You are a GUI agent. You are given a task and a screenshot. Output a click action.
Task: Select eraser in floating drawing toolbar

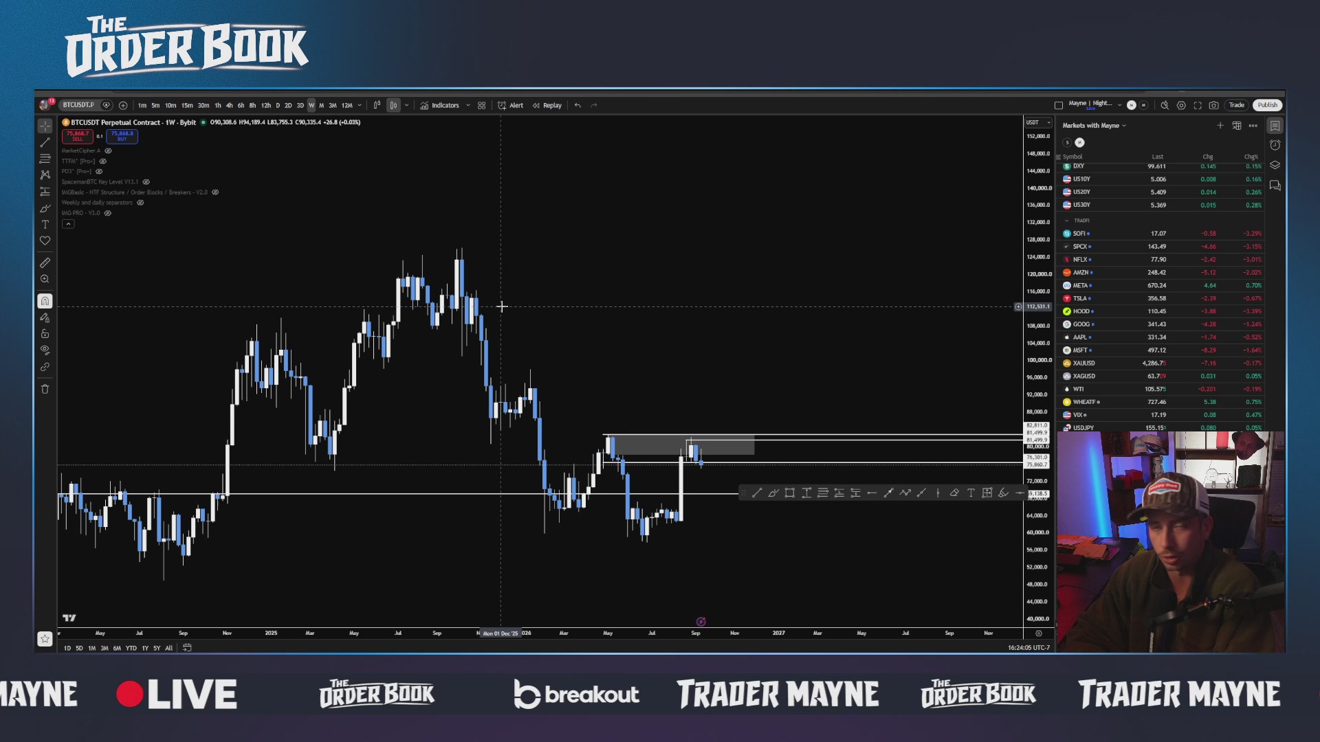pyautogui.click(x=954, y=493)
